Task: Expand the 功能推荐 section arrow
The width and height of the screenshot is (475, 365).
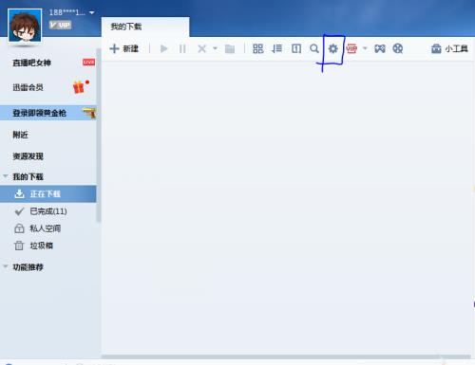Action: pos(6,266)
